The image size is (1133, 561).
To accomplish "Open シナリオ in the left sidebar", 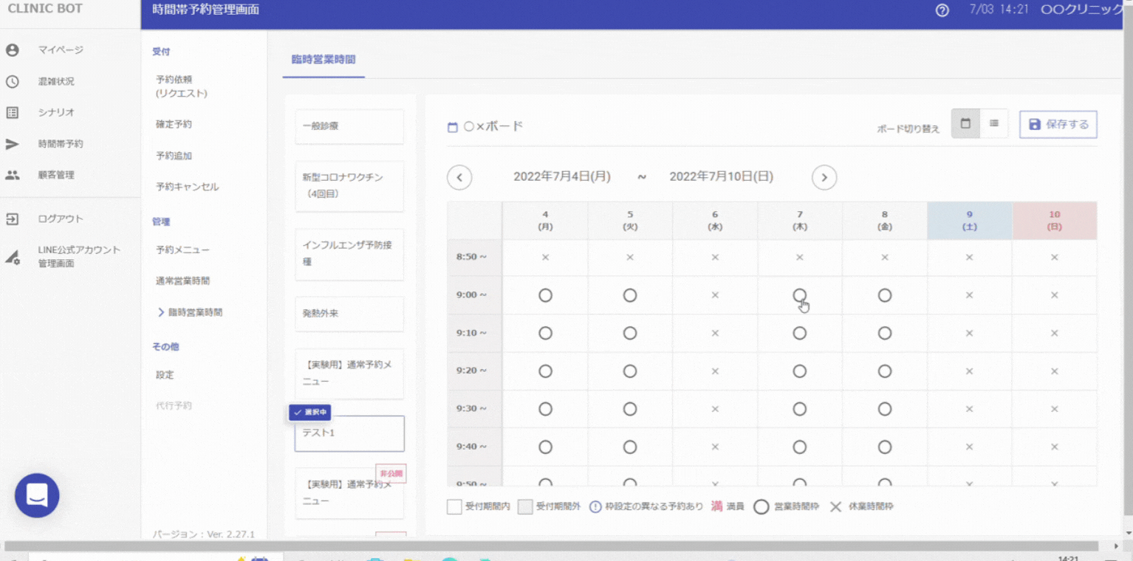I will coord(56,113).
